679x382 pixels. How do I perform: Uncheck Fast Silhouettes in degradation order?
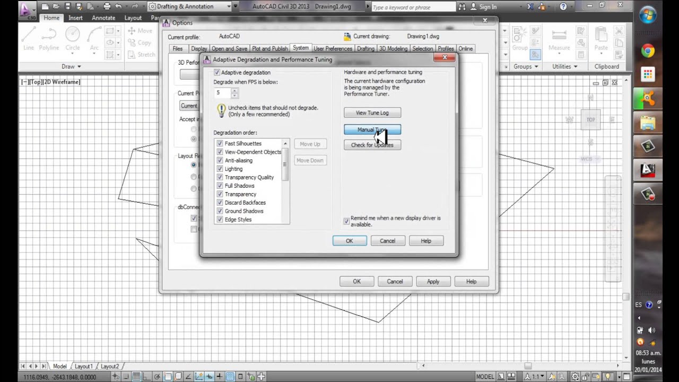pyautogui.click(x=220, y=143)
